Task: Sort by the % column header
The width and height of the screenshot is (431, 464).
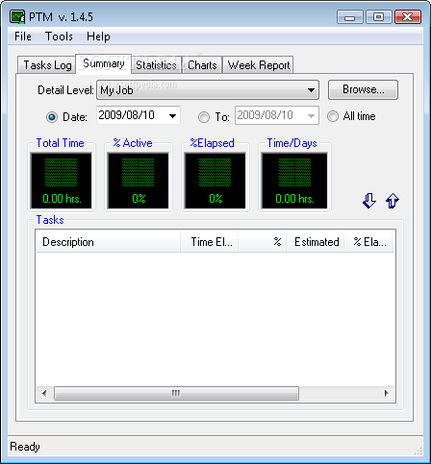Action: pos(263,242)
